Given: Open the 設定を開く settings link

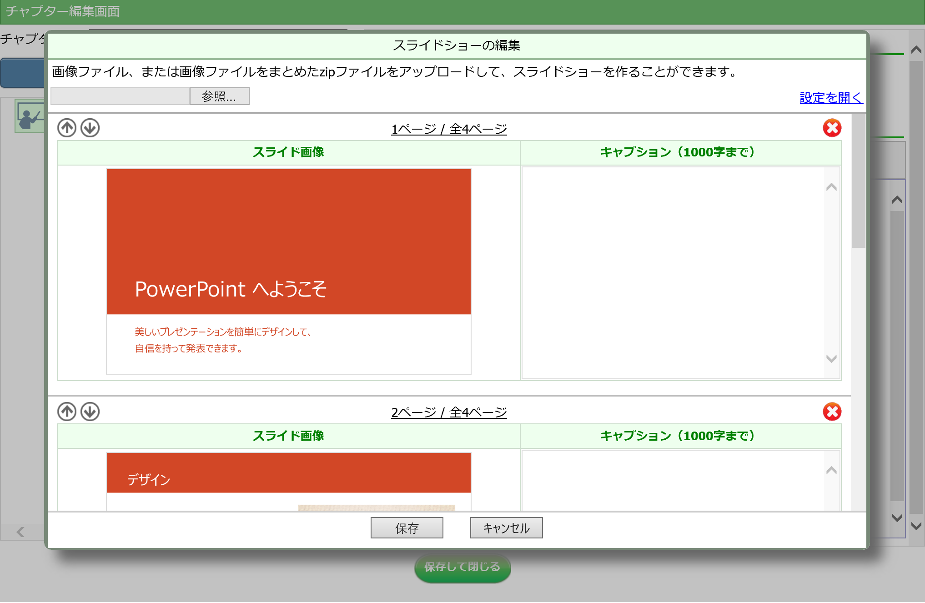Looking at the screenshot, I should click(x=831, y=98).
